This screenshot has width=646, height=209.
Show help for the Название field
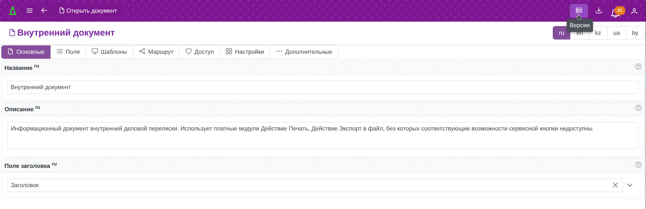point(638,67)
